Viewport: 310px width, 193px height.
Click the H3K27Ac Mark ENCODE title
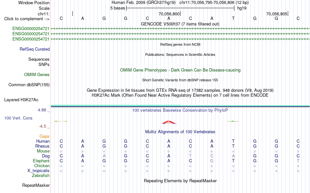[180, 95]
